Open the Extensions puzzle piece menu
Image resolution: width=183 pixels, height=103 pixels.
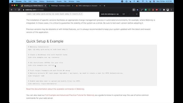click(164, 10)
